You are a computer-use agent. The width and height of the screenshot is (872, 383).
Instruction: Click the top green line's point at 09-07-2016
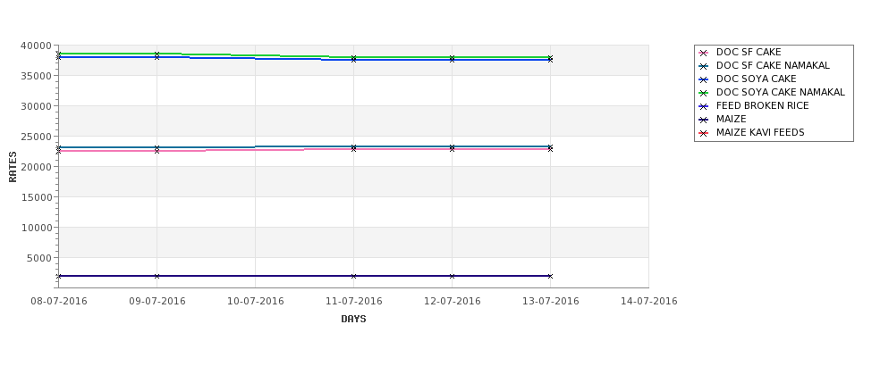click(157, 54)
